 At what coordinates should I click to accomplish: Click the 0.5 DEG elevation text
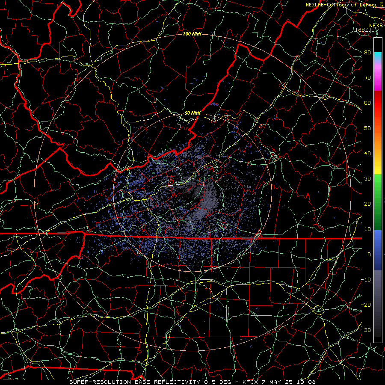[x=218, y=382]
